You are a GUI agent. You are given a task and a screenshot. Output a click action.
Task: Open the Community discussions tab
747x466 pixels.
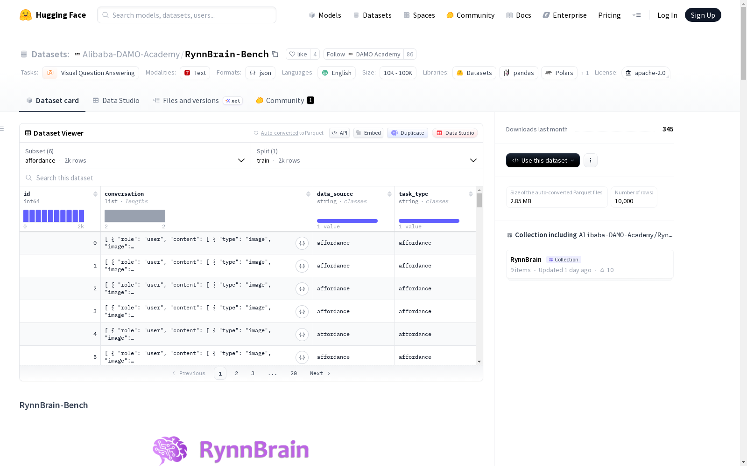tap(285, 101)
